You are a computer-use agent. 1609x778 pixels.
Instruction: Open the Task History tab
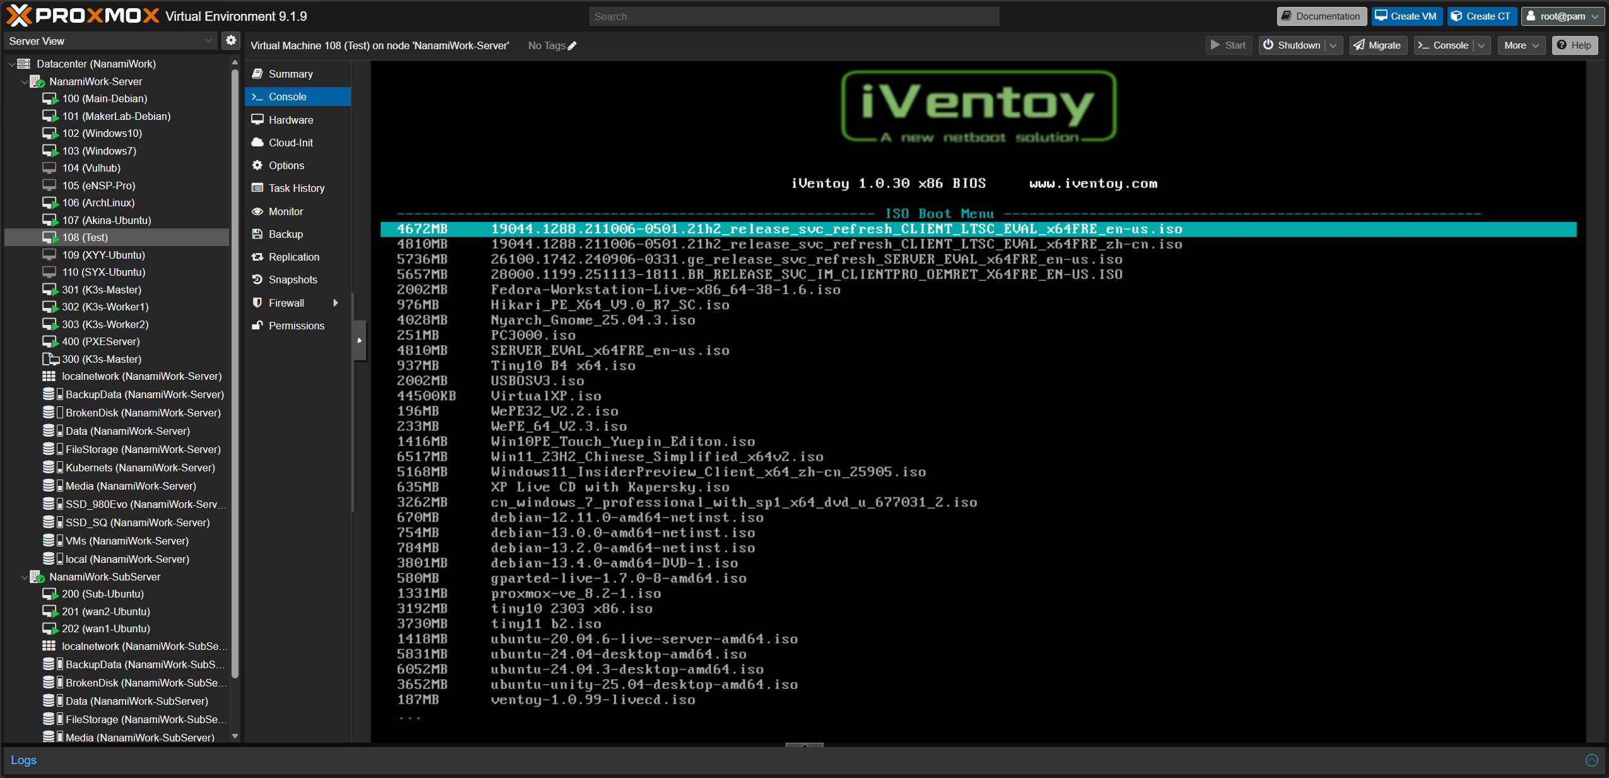pyautogui.click(x=298, y=187)
